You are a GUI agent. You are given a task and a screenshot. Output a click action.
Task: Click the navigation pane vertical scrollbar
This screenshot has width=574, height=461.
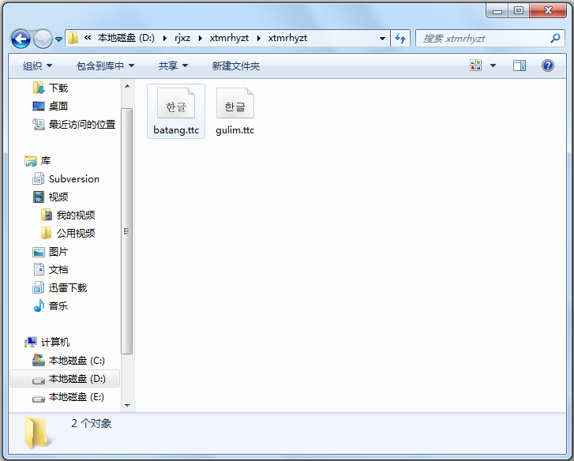pos(126,230)
